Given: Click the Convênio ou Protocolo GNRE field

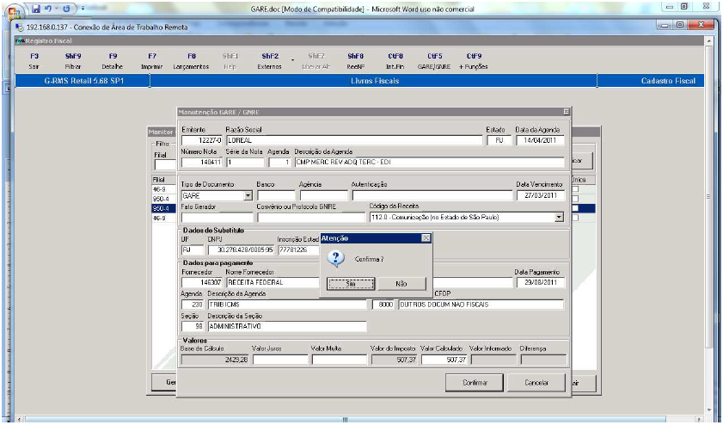Looking at the screenshot, I should click(x=311, y=218).
